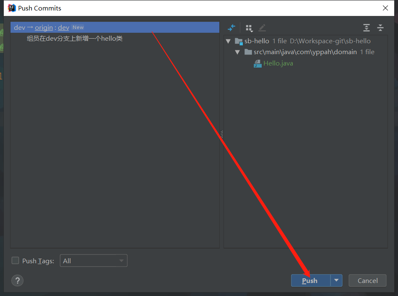Image resolution: width=398 pixels, height=296 pixels.
Task: Open help with the question mark icon
Action: point(18,280)
